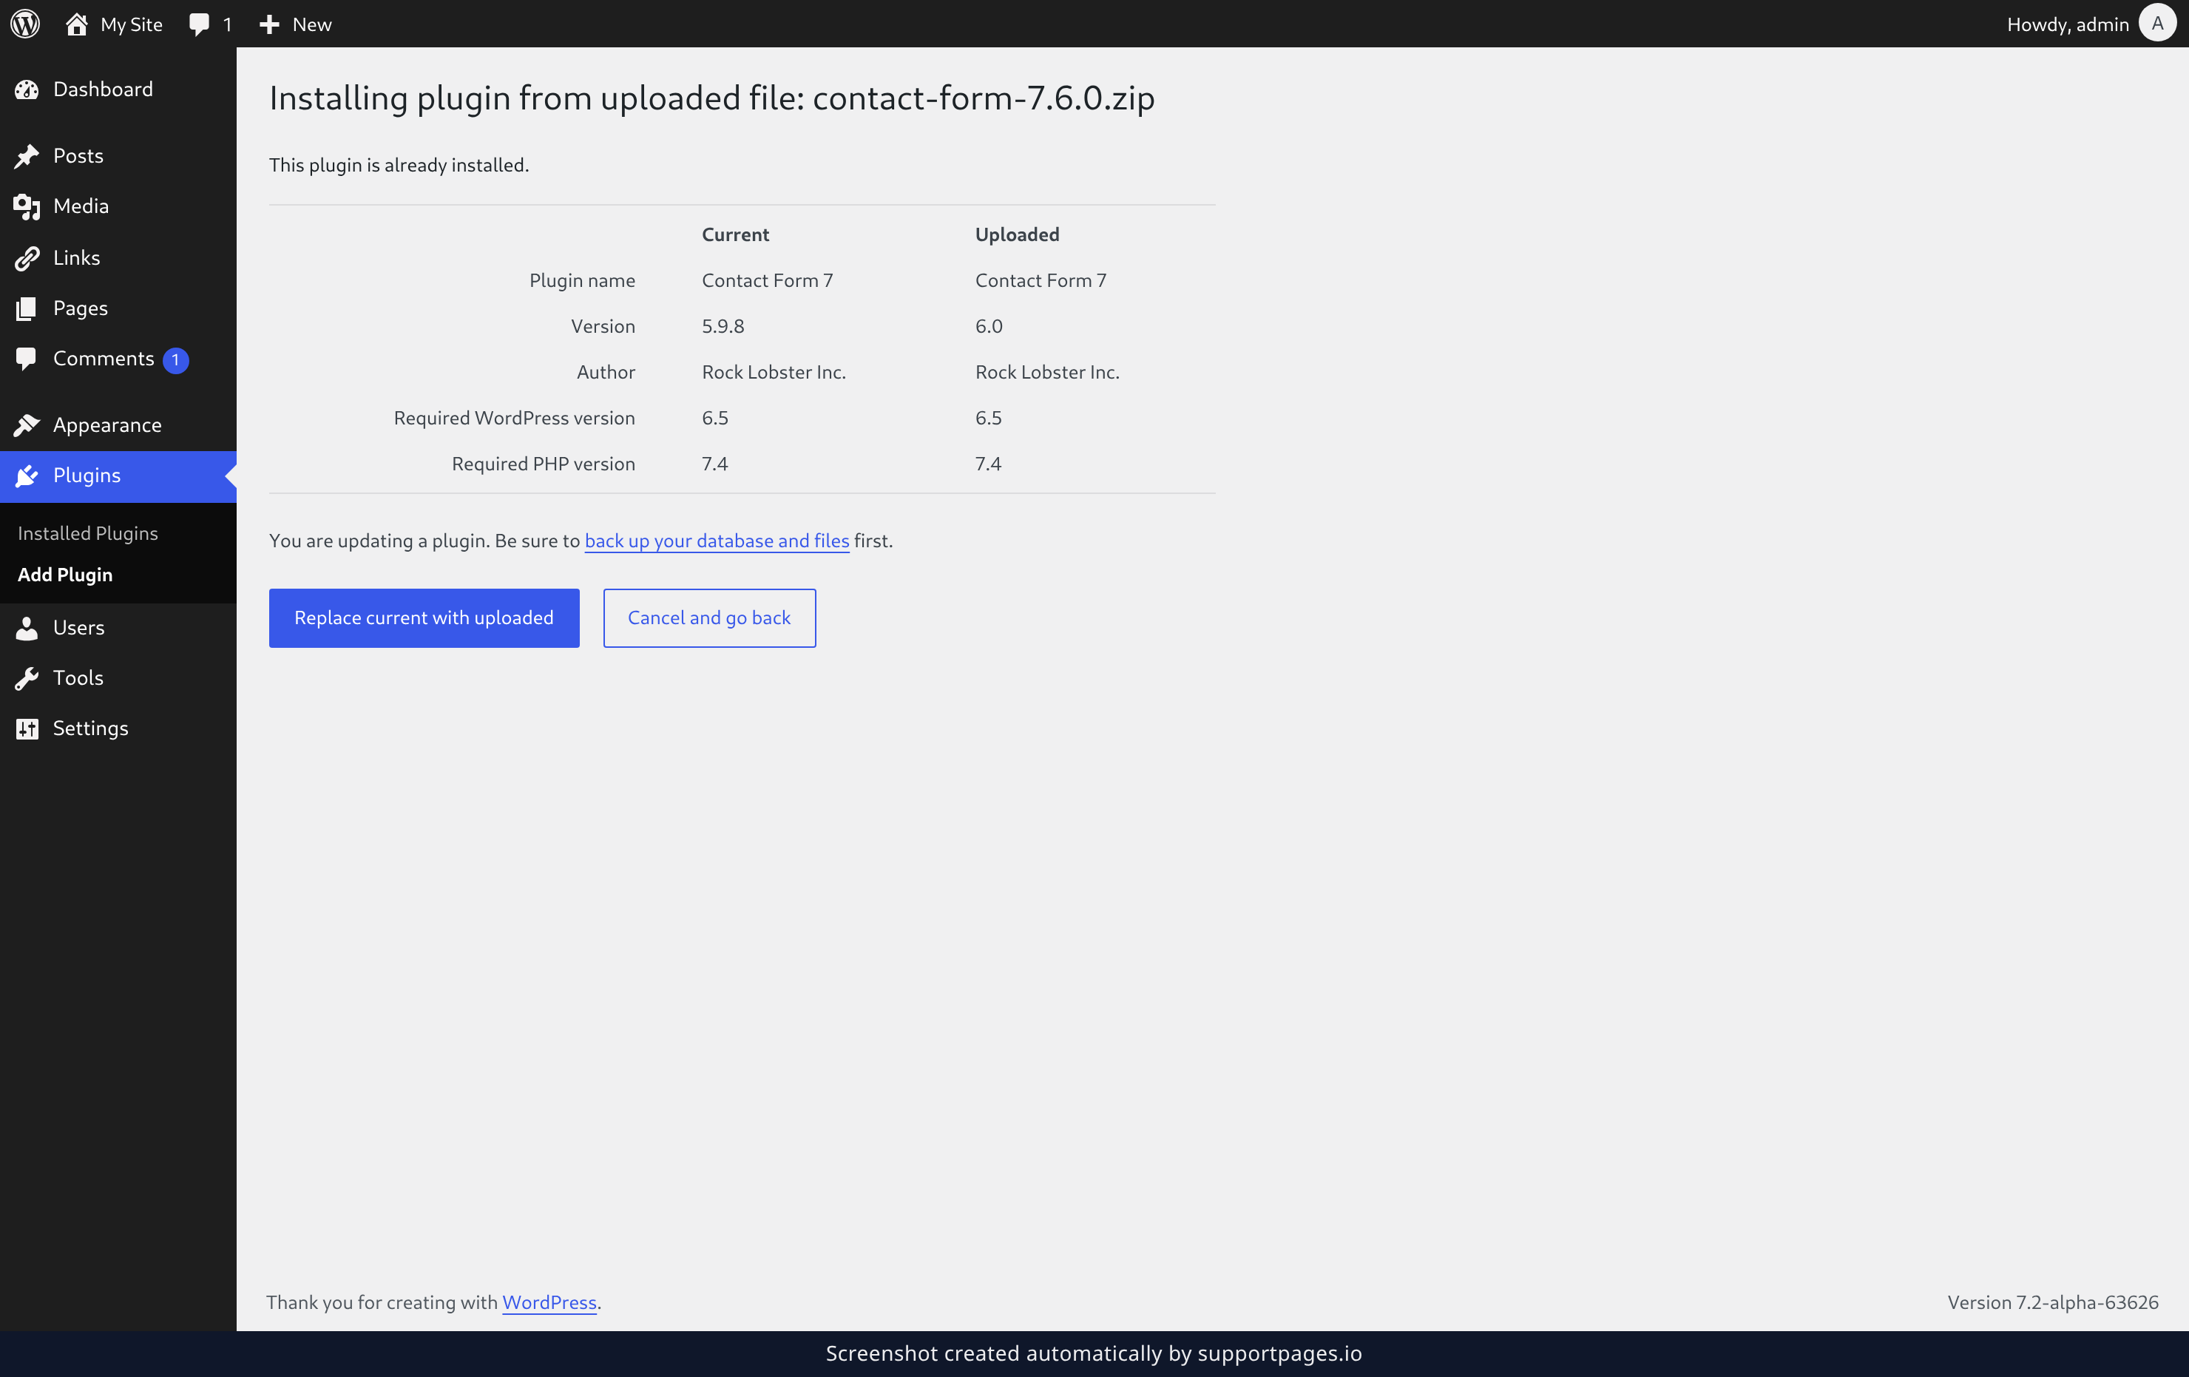Click the My Site text link

pyautogui.click(x=131, y=24)
